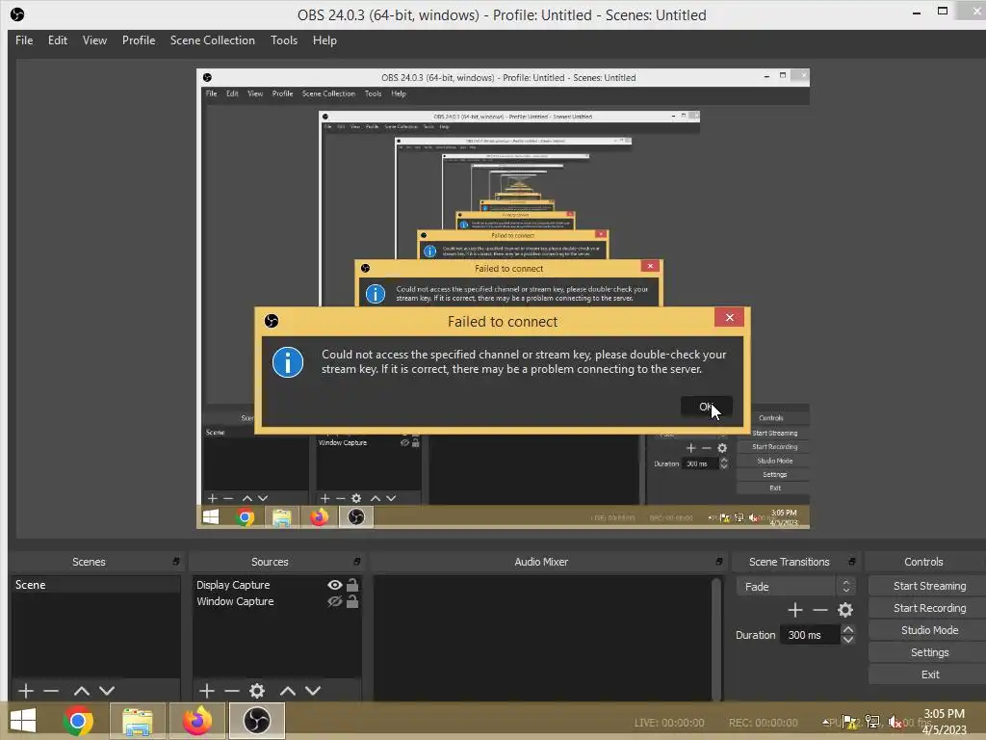Open the Fade transition dropdown
Image resolution: width=986 pixels, height=740 pixels.
click(795, 587)
